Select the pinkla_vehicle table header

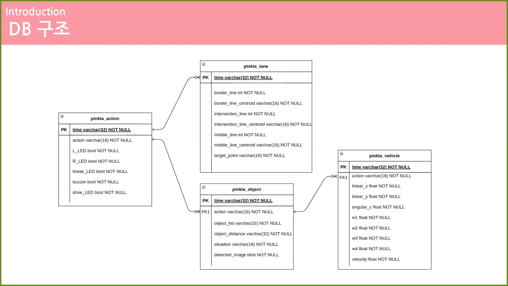384,156
